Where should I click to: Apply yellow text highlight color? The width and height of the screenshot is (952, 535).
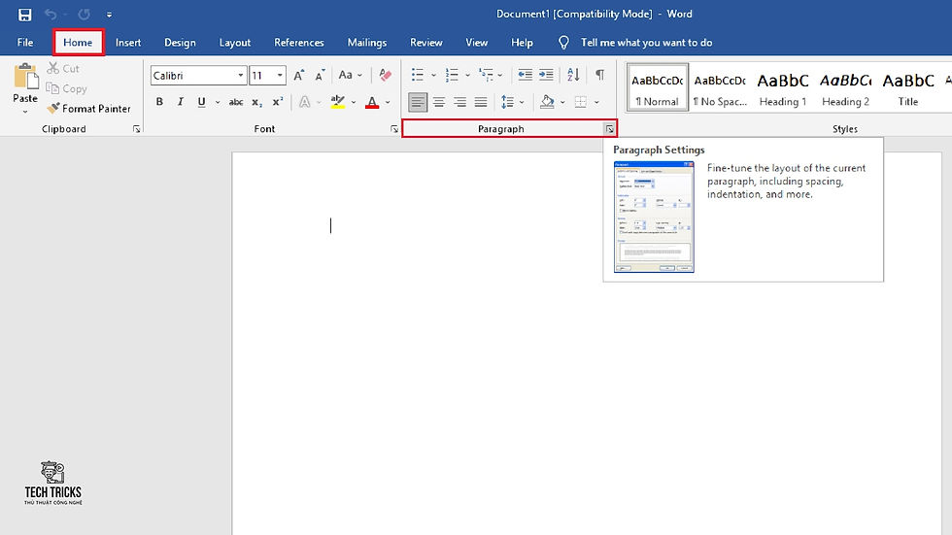click(338, 102)
